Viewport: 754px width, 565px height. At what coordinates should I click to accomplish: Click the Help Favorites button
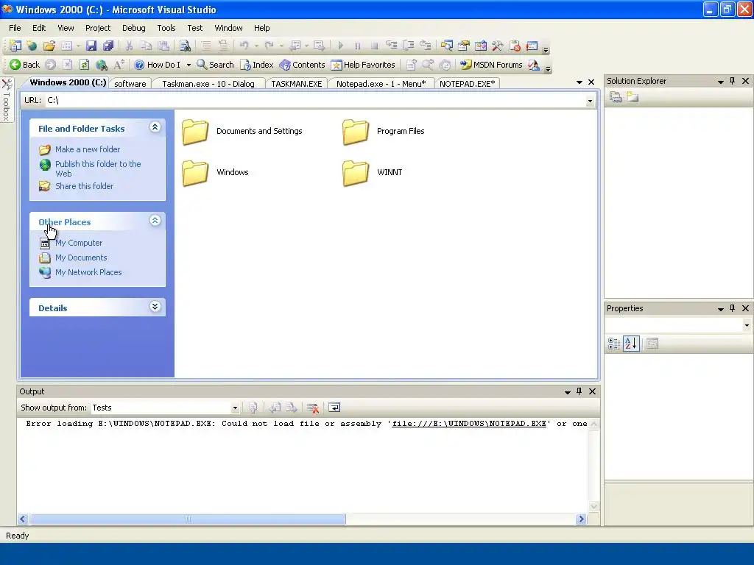coord(363,65)
